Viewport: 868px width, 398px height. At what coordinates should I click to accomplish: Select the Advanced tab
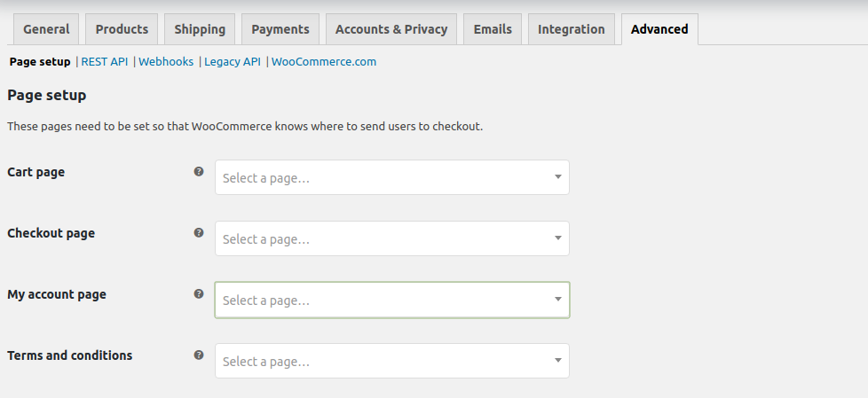tap(659, 29)
